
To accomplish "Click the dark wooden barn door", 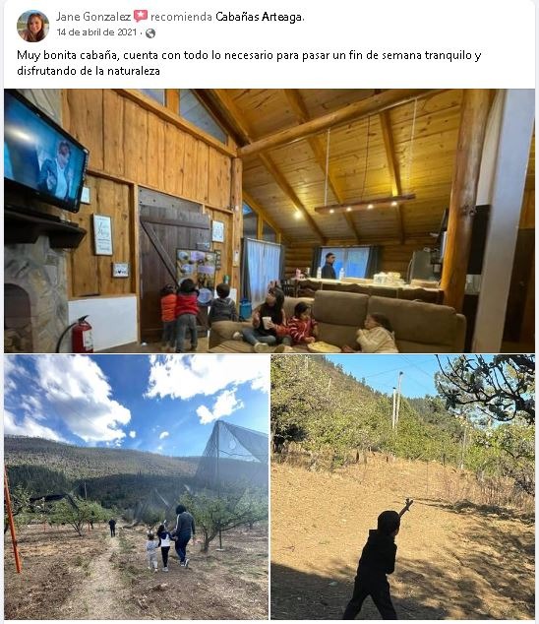I will pos(174,267).
